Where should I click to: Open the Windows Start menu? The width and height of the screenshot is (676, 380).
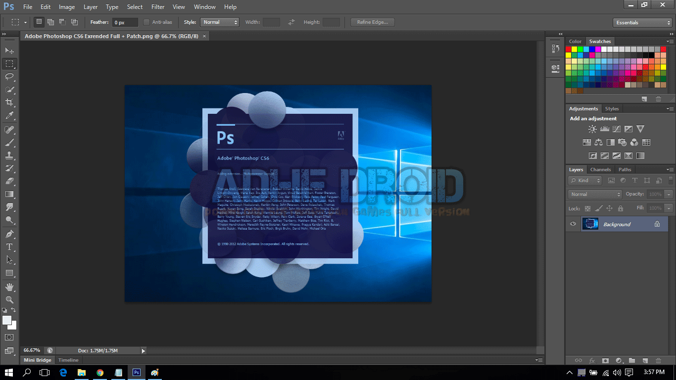(x=9, y=372)
